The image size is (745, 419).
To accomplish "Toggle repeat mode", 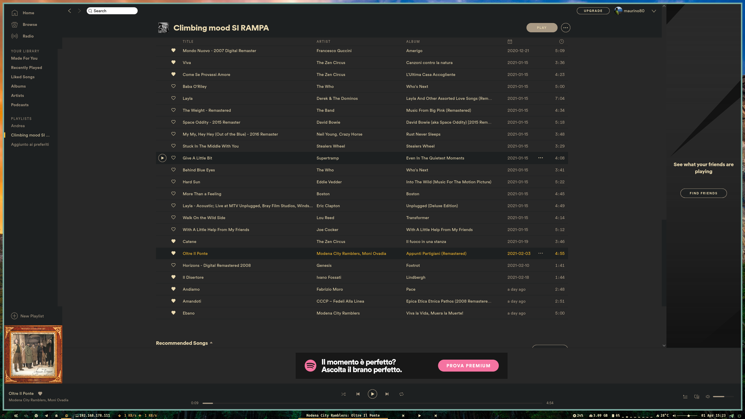I will pos(401,394).
